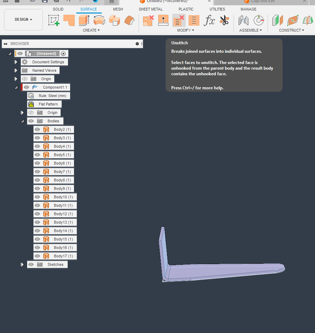Open the Create Form tool

tap(69, 21)
